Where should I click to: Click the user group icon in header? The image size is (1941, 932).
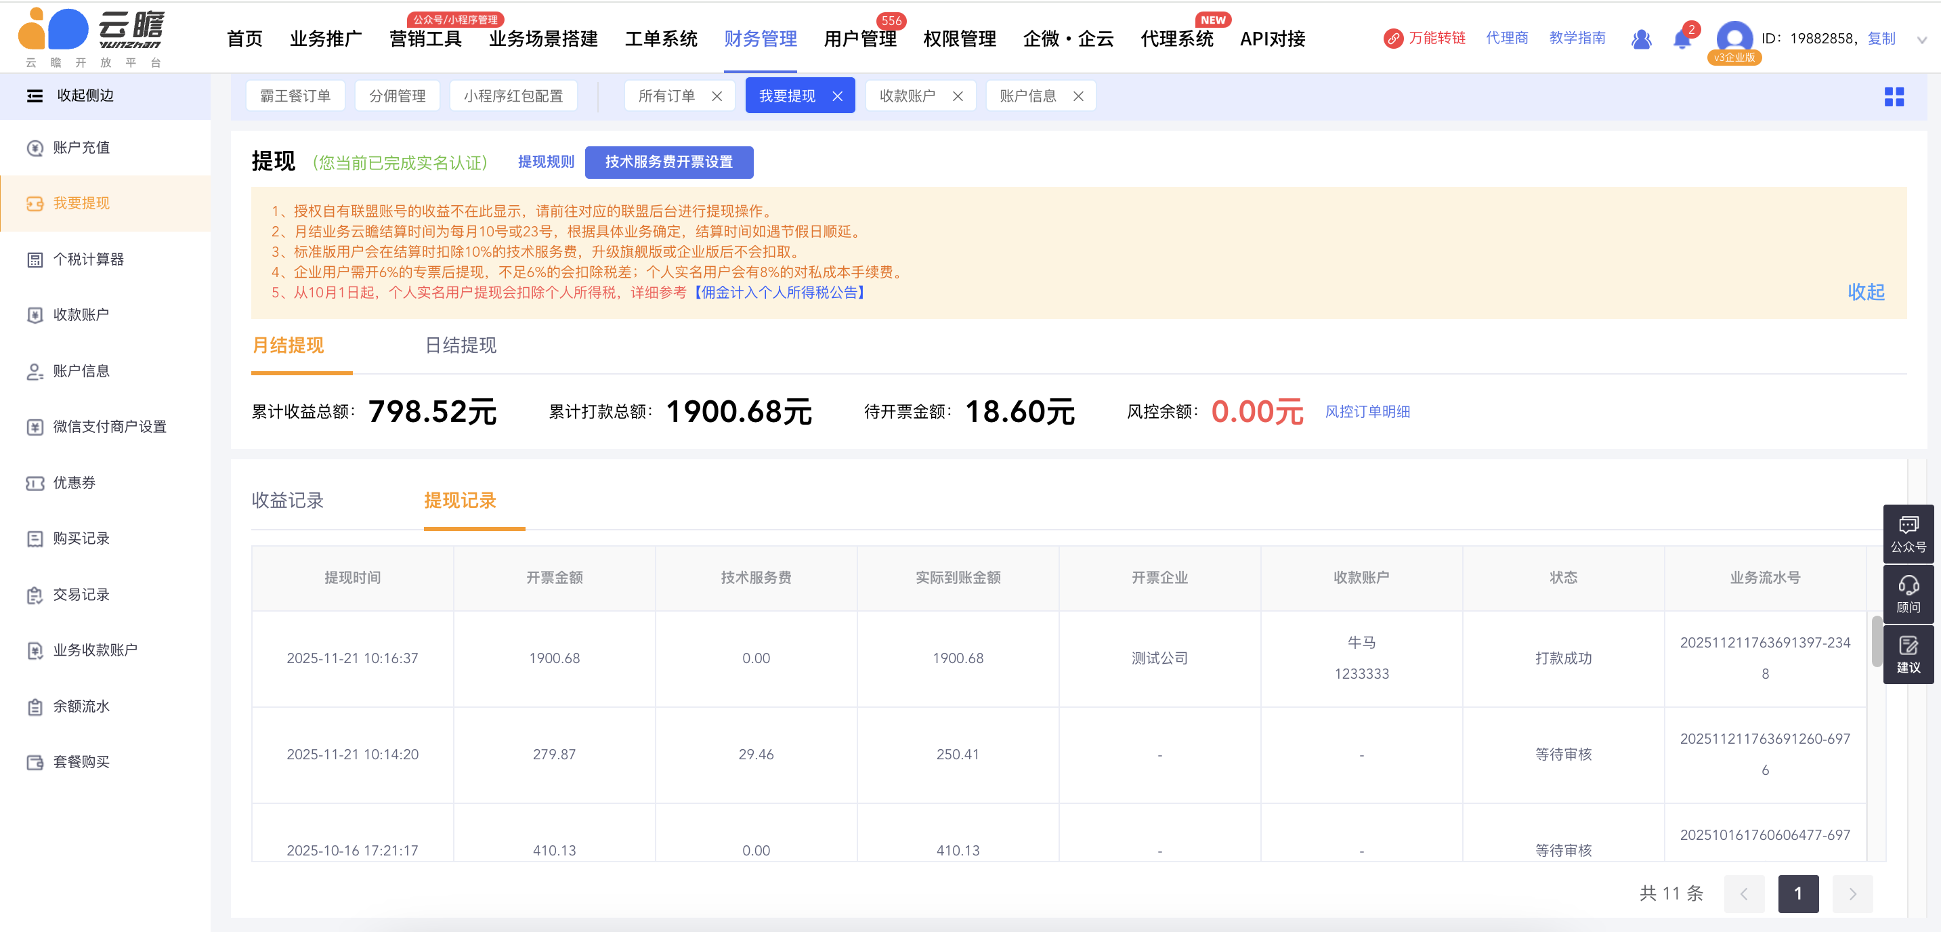point(1641,39)
